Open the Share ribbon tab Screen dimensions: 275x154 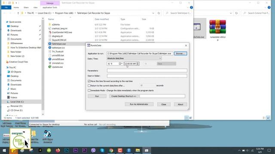coord(26,8)
